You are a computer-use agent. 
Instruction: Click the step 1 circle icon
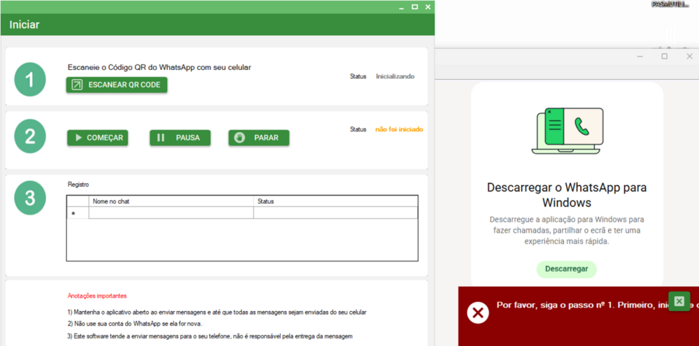[x=30, y=80]
